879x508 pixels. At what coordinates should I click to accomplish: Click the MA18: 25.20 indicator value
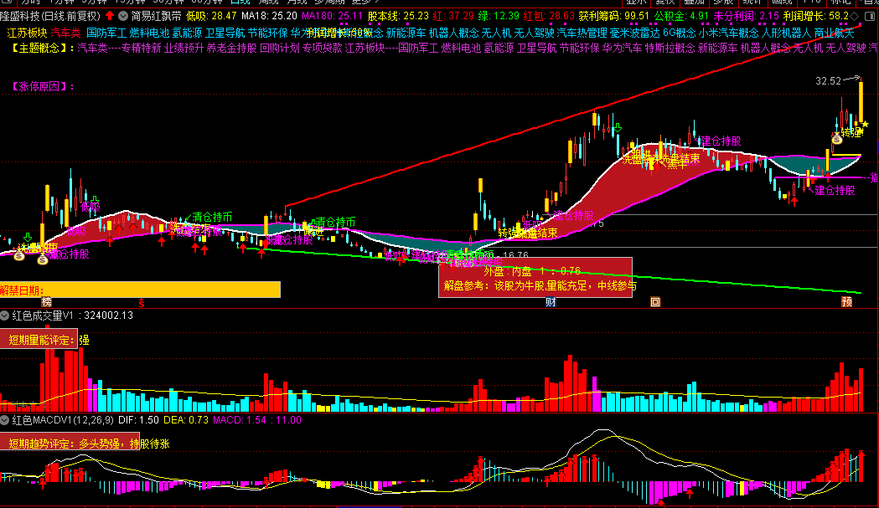pyautogui.click(x=269, y=16)
